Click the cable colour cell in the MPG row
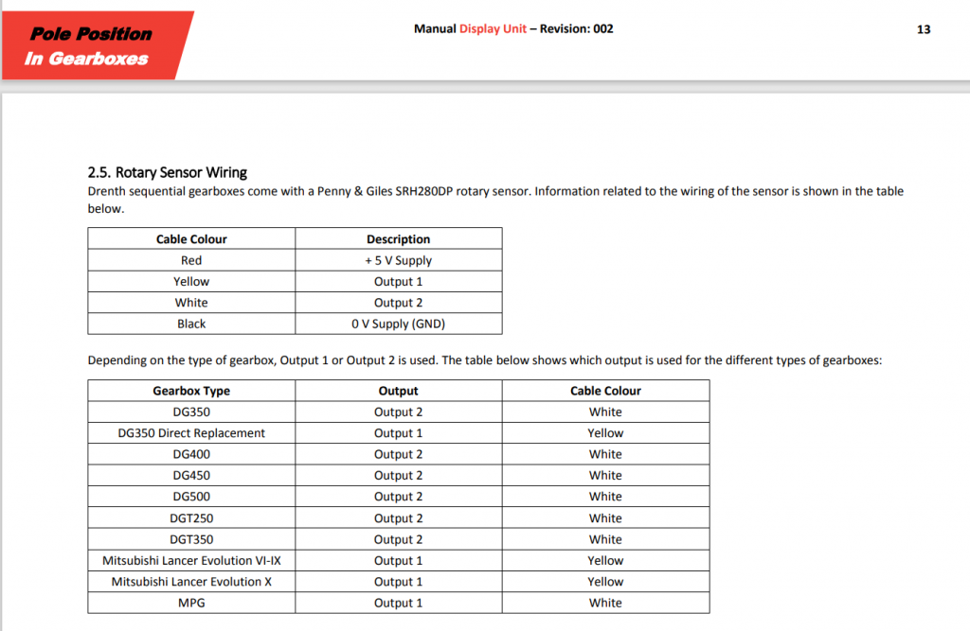The image size is (970, 631). click(x=605, y=603)
